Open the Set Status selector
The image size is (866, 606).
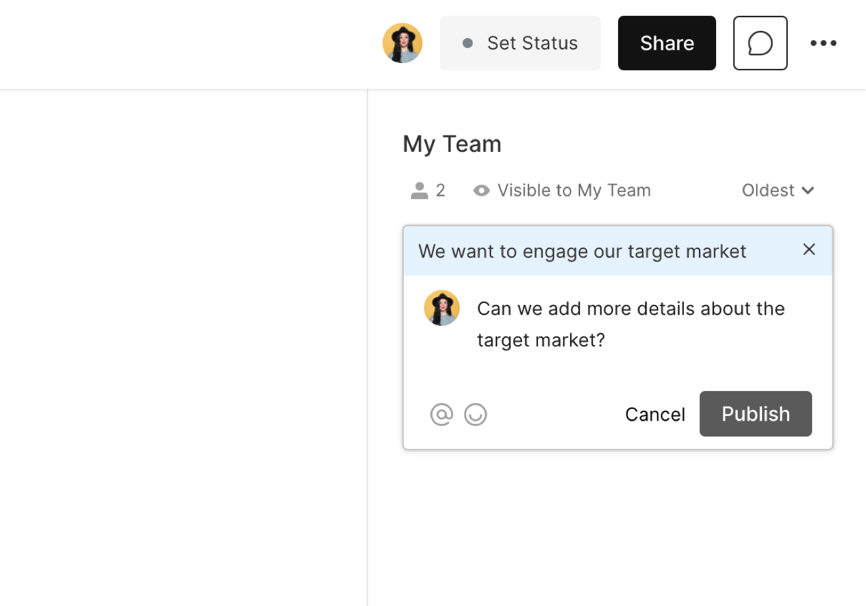pyautogui.click(x=531, y=43)
